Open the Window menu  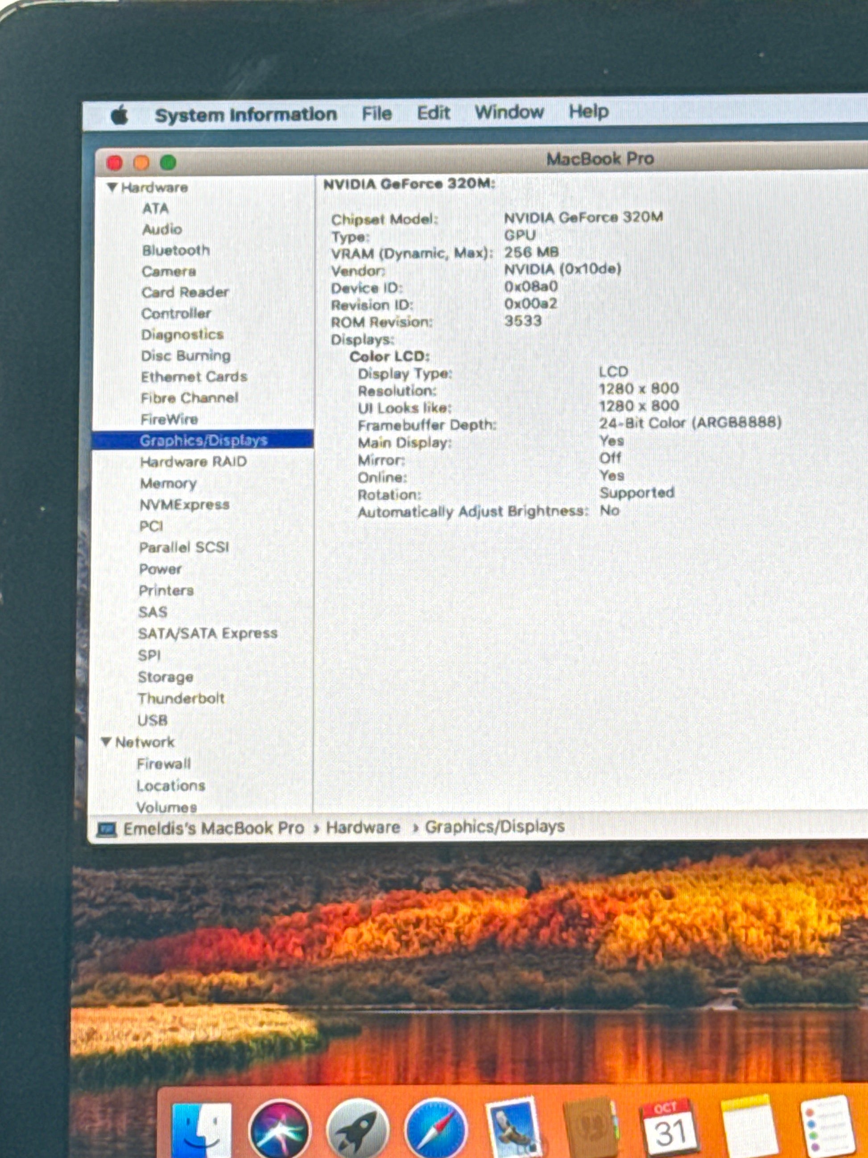pyautogui.click(x=509, y=112)
